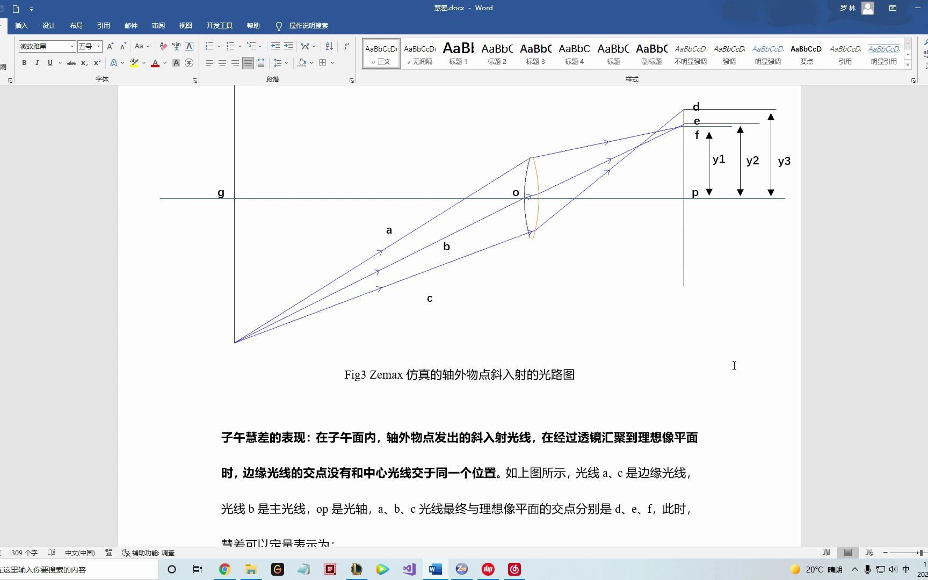Toggle justify paragraph alignment
Image resolution: width=928 pixels, height=580 pixels.
click(x=248, y=63)
